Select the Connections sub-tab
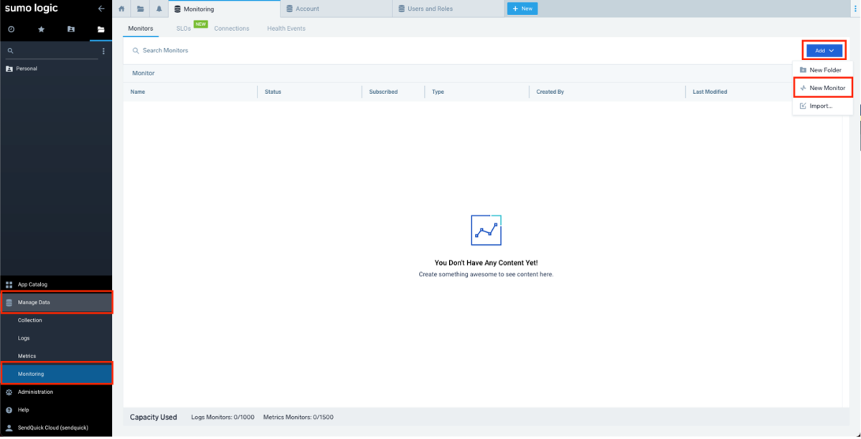This screenshot has height=439, width=861. click(x=232, y=29)
